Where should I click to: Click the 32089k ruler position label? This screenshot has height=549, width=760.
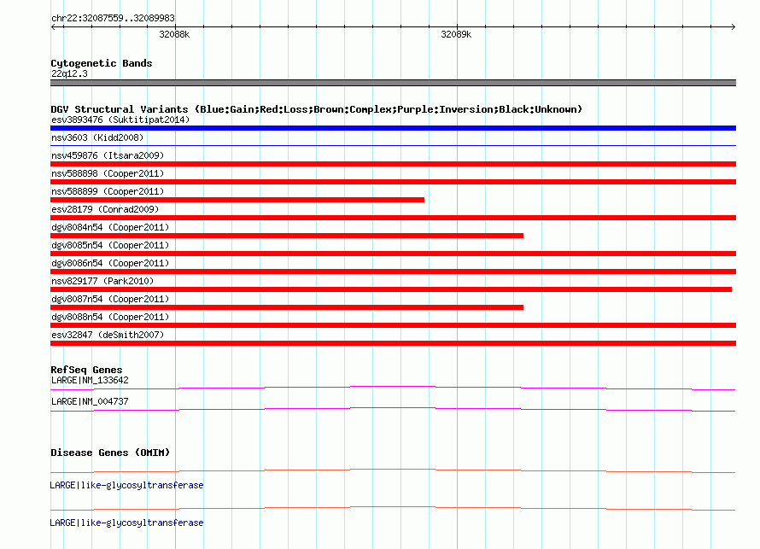tap(456, 34)
